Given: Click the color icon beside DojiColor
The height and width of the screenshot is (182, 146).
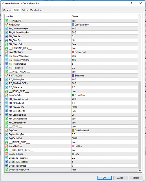Looking at the screenshot, I should (x=7, y=130).
